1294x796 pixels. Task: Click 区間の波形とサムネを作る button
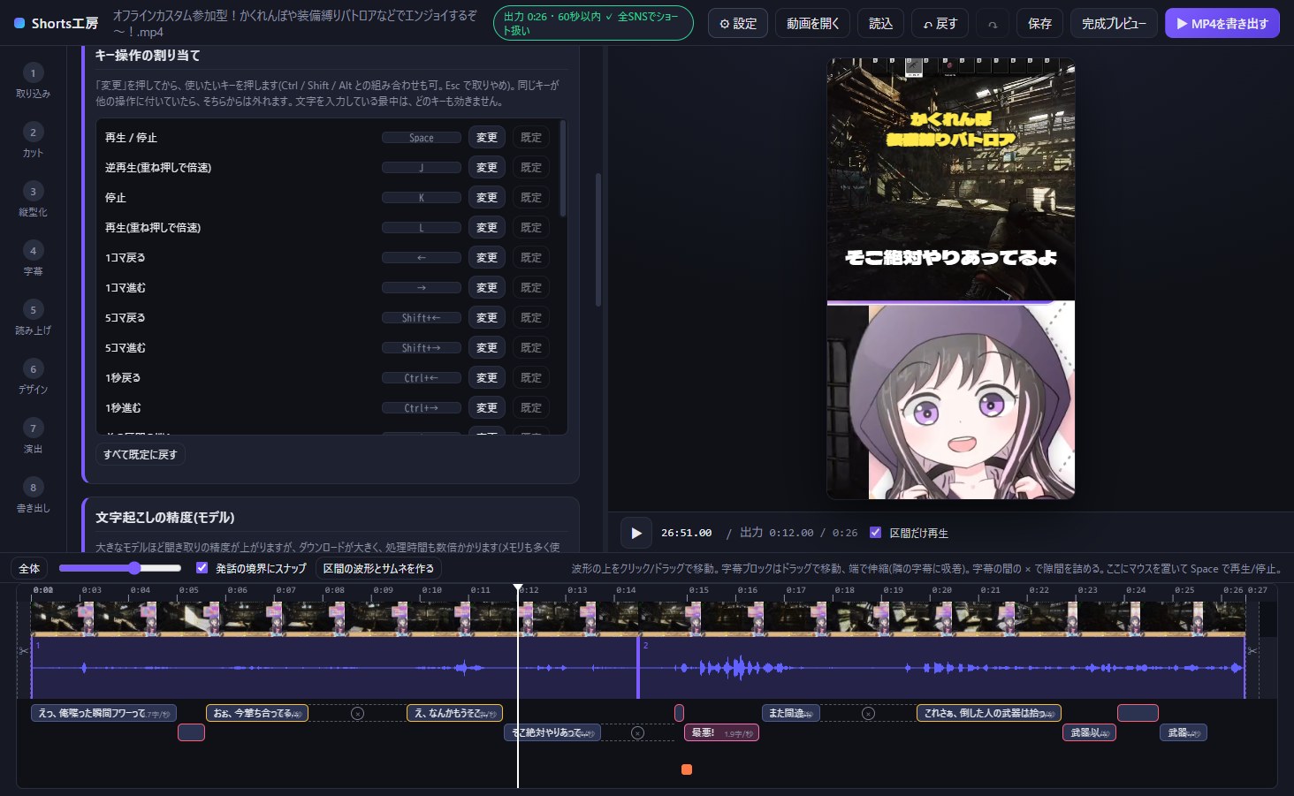click(x=378, y=568)
